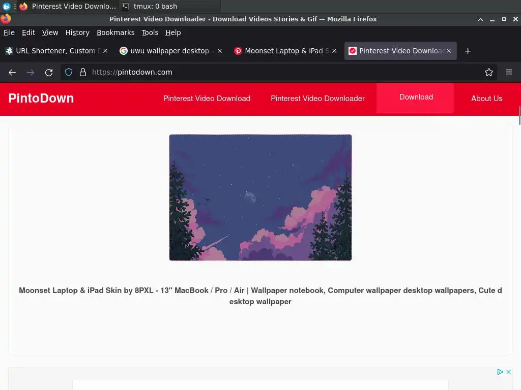Open the File menu
The width and height of the screenshot is (521, 390).
tap(9, 32)
